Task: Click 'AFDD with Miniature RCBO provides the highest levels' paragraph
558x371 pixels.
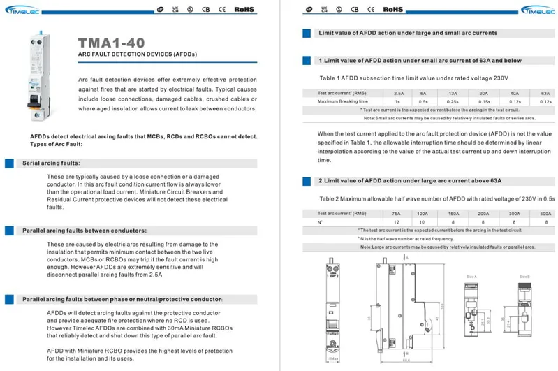Action: click(x=140, y=355)
